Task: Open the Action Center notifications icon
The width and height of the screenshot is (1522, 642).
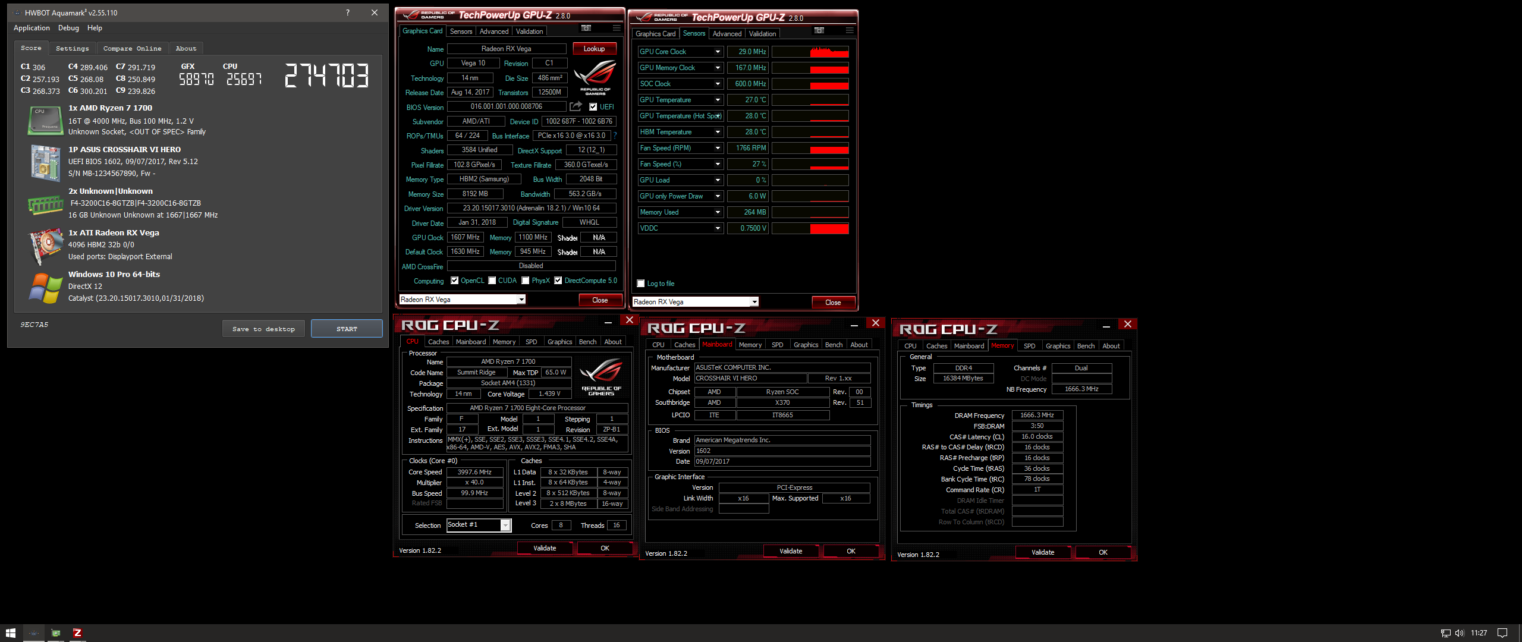Action: pos(1502,633)
